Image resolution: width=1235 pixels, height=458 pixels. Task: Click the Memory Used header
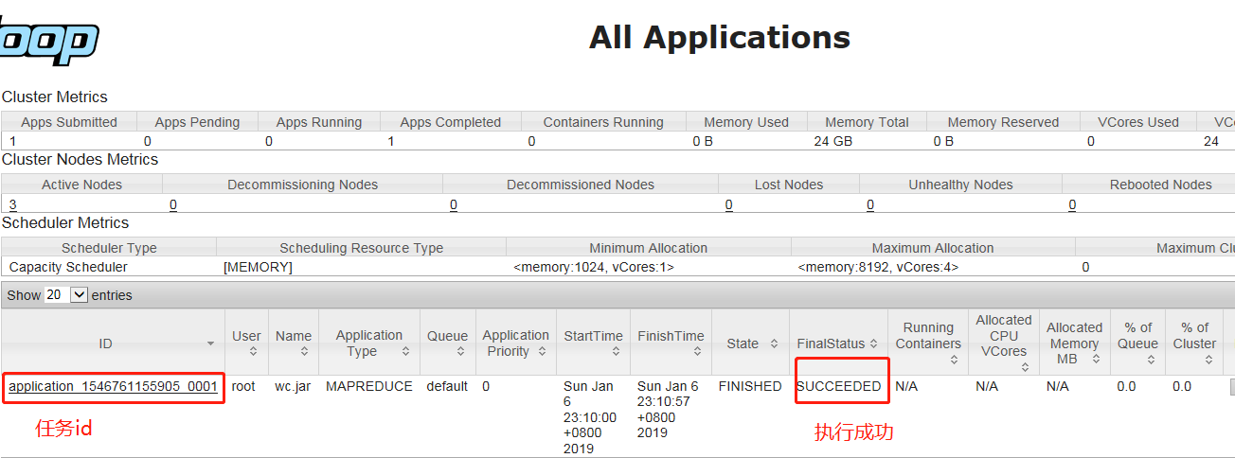pyautogui.click(x=746, y=122)
